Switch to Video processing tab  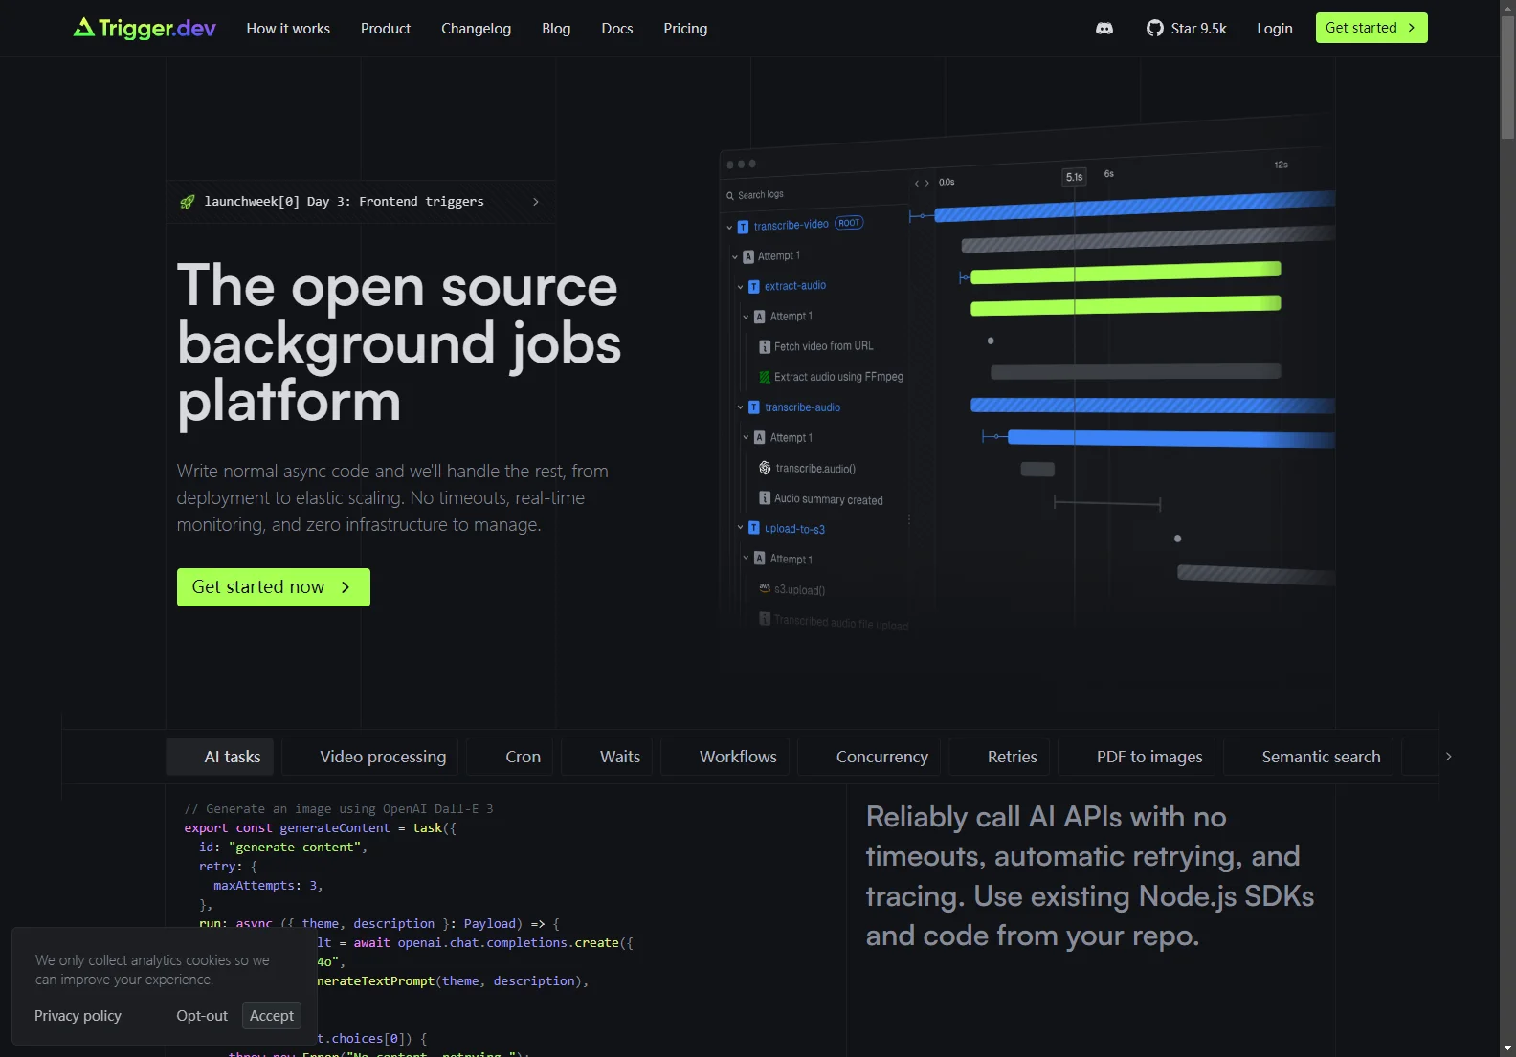pyautogui.click(x=370, y=757)
